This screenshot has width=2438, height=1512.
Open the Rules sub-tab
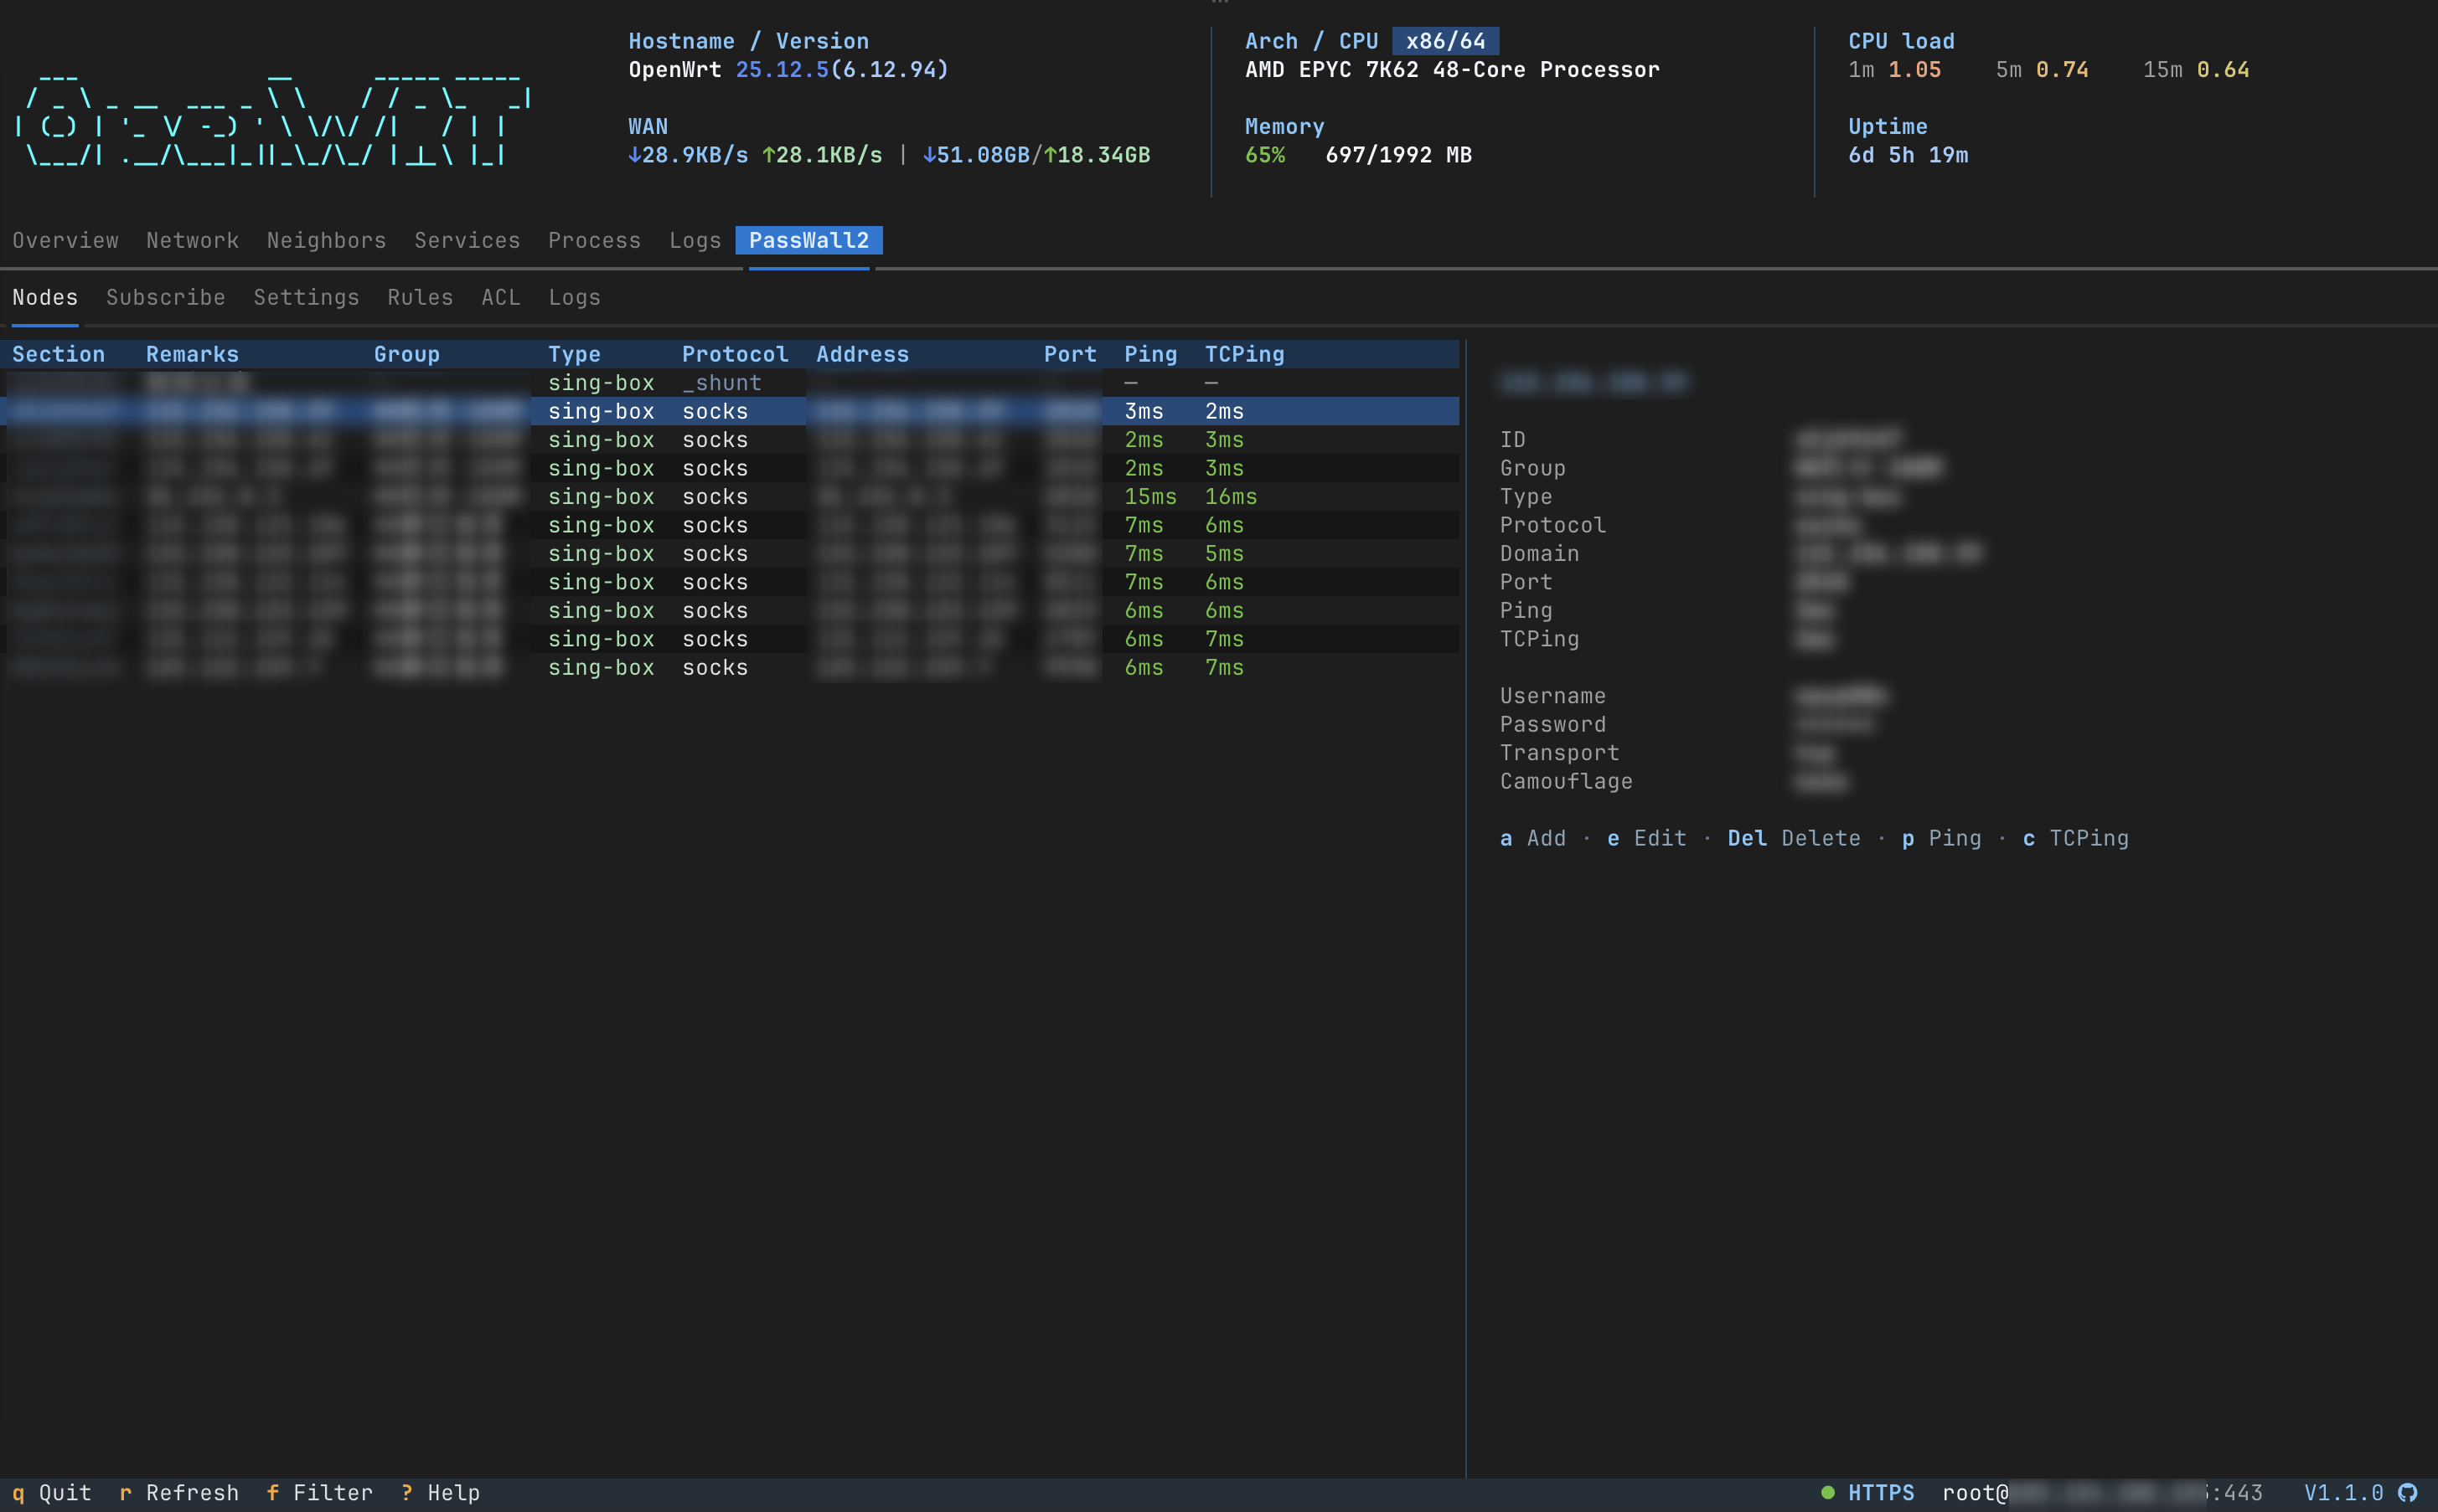(421, 298)
